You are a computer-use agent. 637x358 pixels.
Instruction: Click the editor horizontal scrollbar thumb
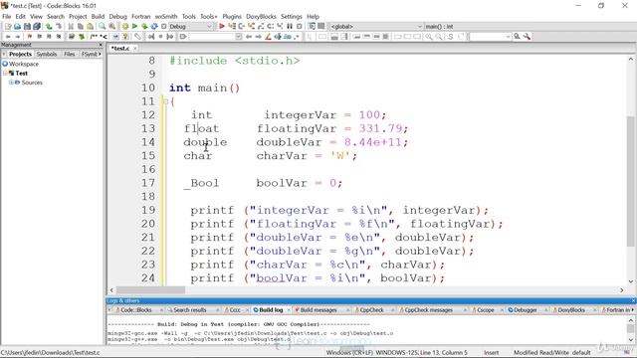coord(150,290)
